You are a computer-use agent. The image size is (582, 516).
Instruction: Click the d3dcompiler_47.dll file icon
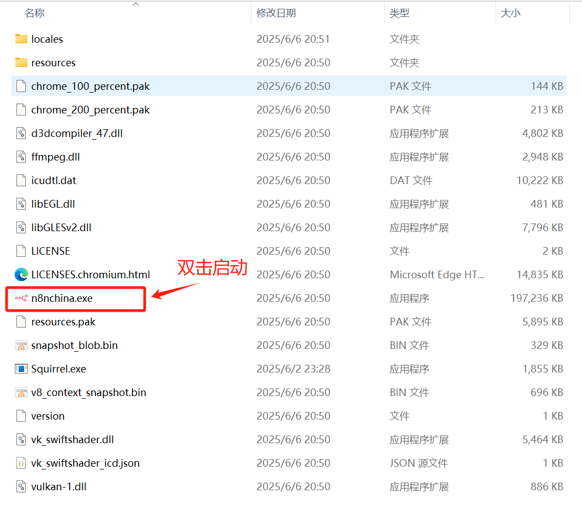21,133
